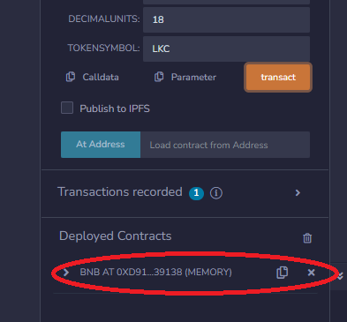Click the orange transact button

(x=278, y=78)
